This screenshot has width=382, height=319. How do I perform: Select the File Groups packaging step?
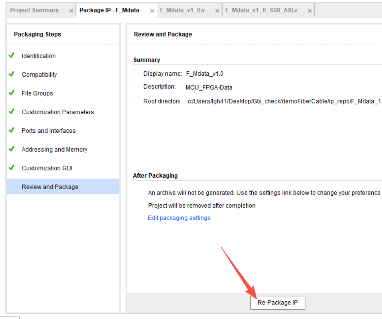(x=37, y=93)
